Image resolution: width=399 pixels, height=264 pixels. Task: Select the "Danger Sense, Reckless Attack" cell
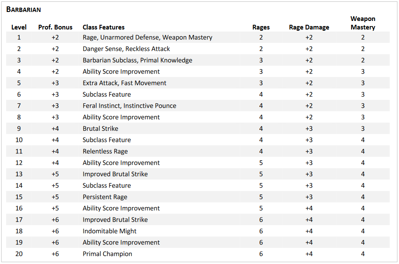[126, 49]
